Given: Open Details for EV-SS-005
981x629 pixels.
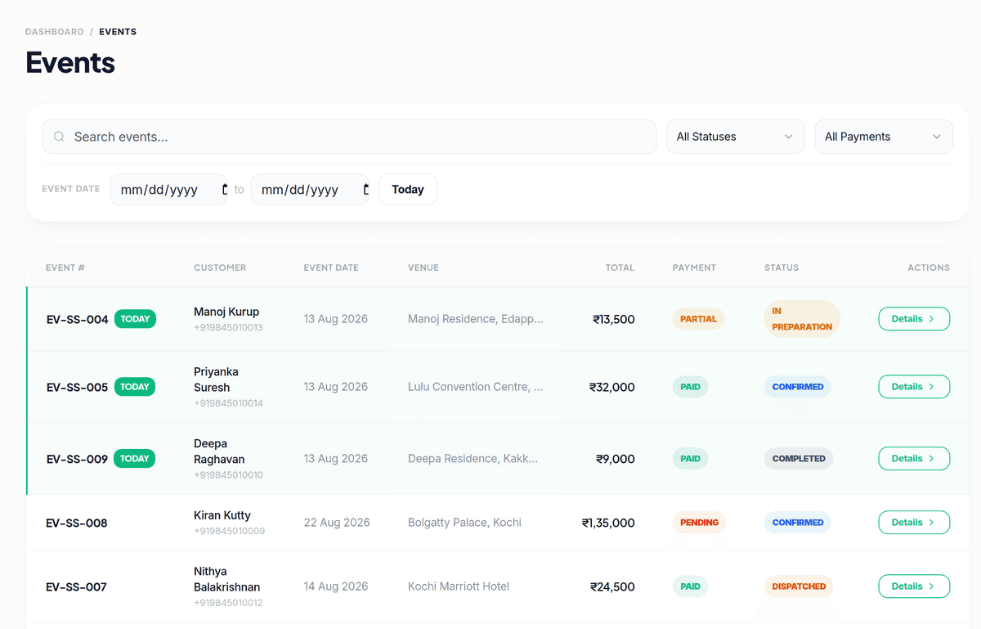Looking at the screenshot, I should point(914,387).
